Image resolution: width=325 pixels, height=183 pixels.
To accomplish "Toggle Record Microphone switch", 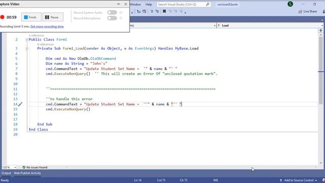I will click(x=112, y=18).
